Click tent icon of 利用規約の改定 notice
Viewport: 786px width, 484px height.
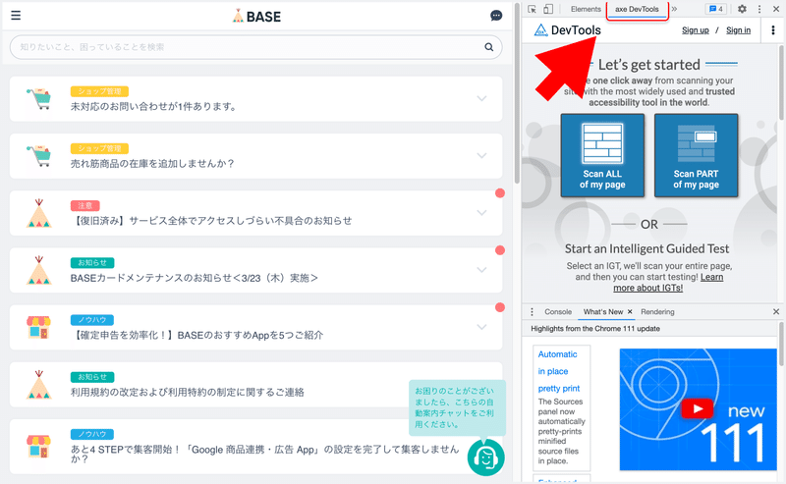[x=38, y=384]
